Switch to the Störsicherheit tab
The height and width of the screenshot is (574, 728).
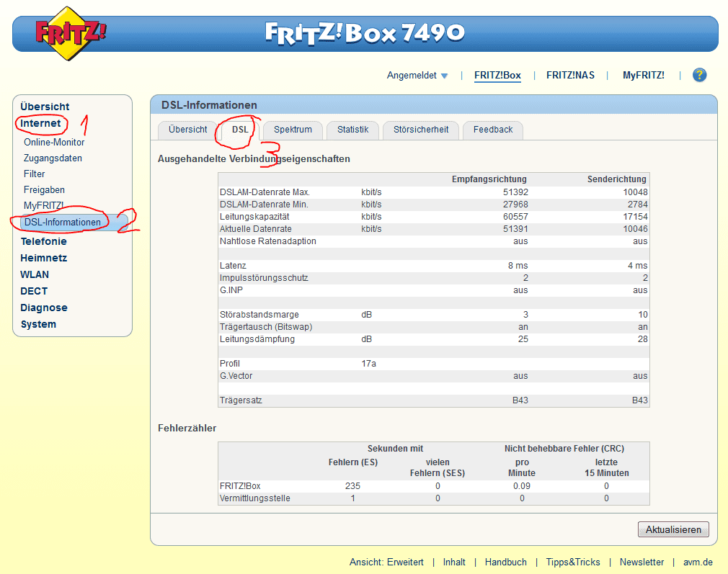(421, 130)
